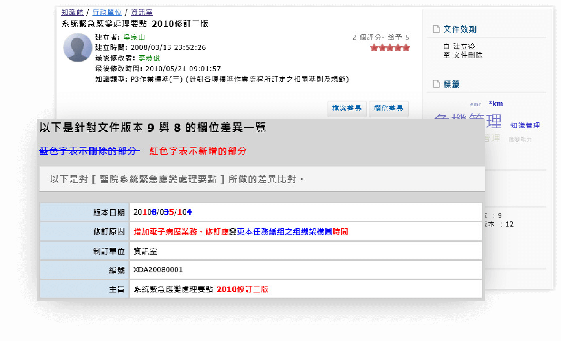The width and height of the screenshot is (561, 341).
Task: Click the document icon beside 標籤
Action: point(436,84)
